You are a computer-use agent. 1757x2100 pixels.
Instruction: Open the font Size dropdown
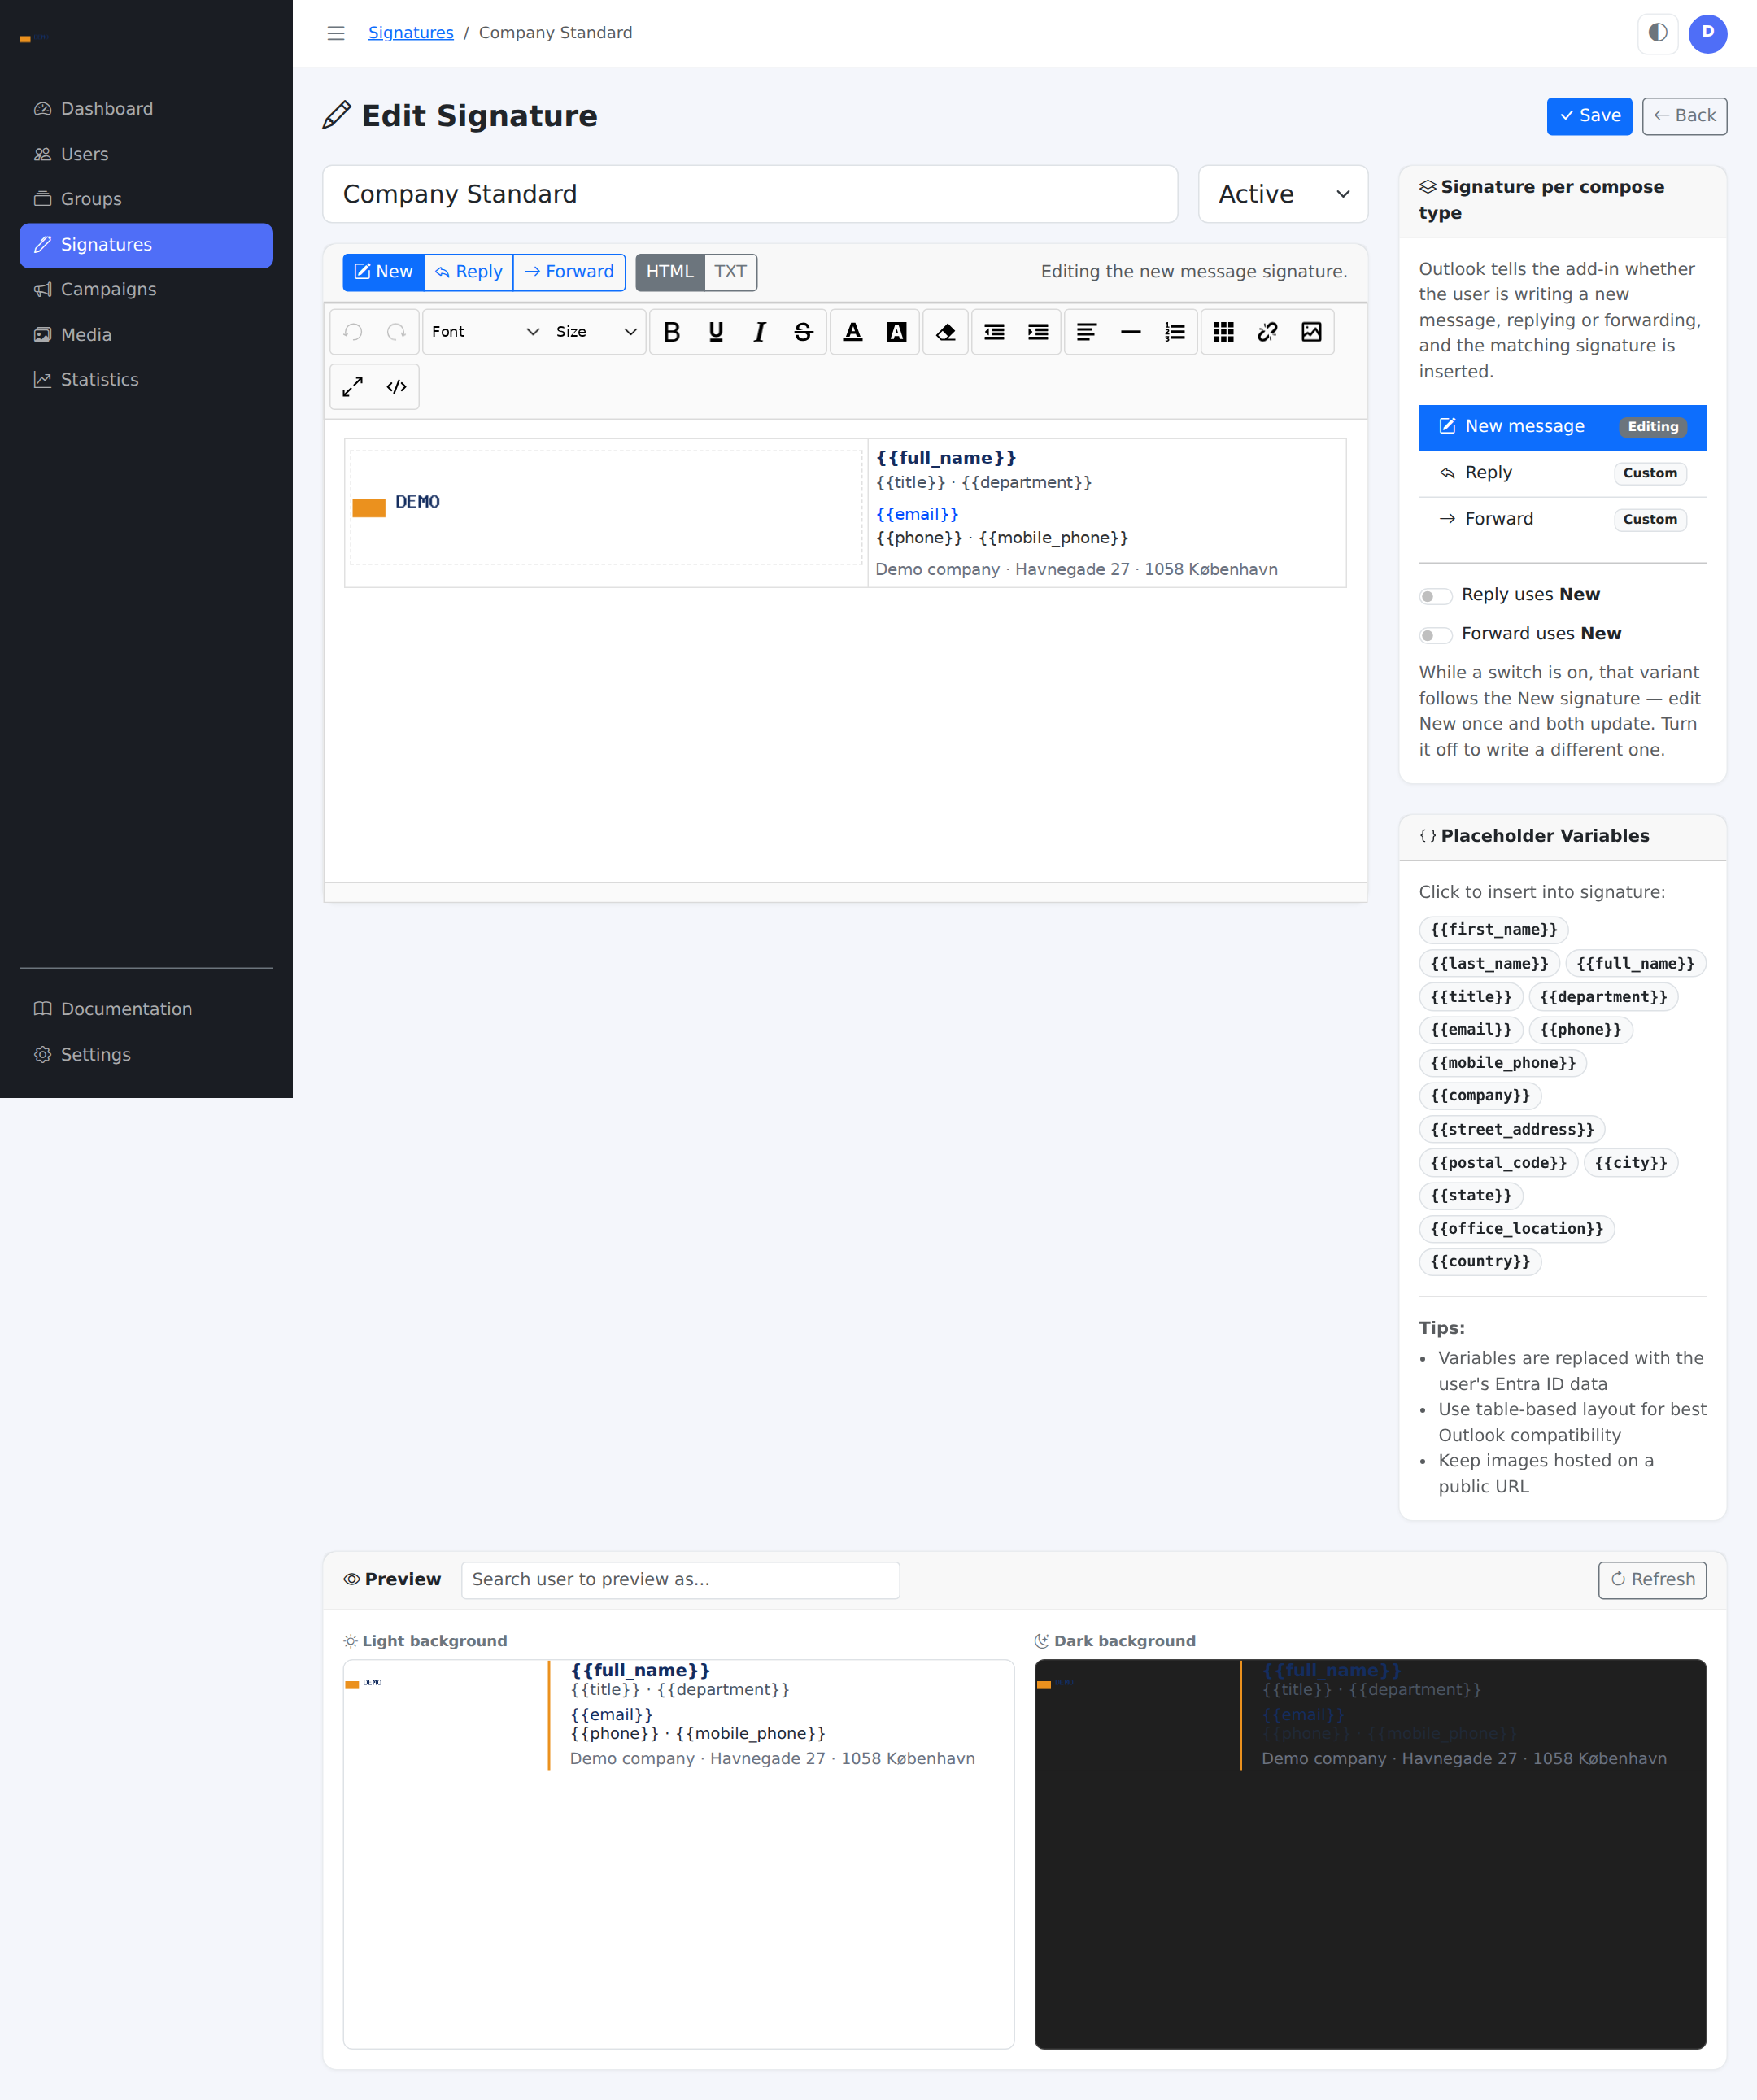tap(596, 332)
